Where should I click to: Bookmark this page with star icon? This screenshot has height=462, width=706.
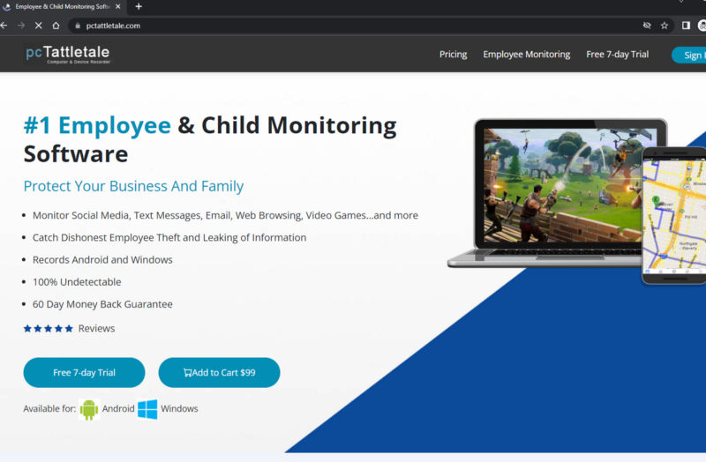click(x=665, y=26)
